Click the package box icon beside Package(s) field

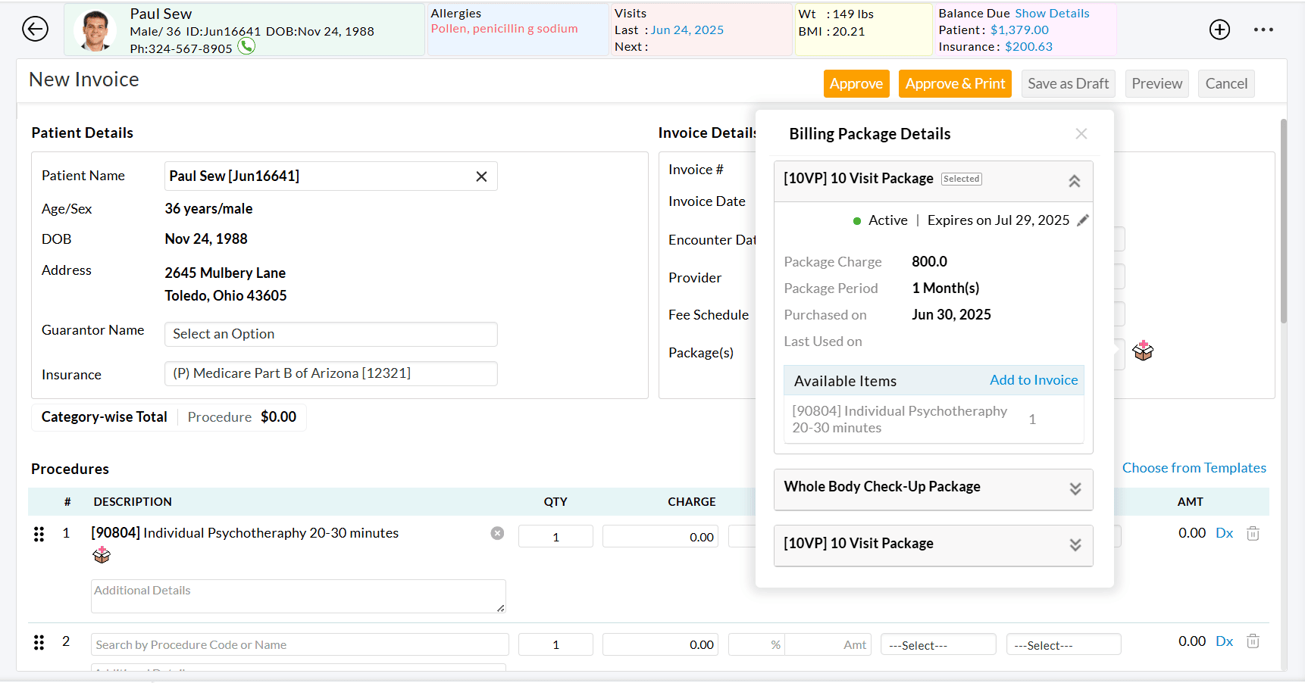(x=1142, y=351)
